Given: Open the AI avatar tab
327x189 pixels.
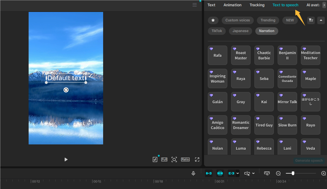Looking at the screenshot, I should (x=313, y=5).
